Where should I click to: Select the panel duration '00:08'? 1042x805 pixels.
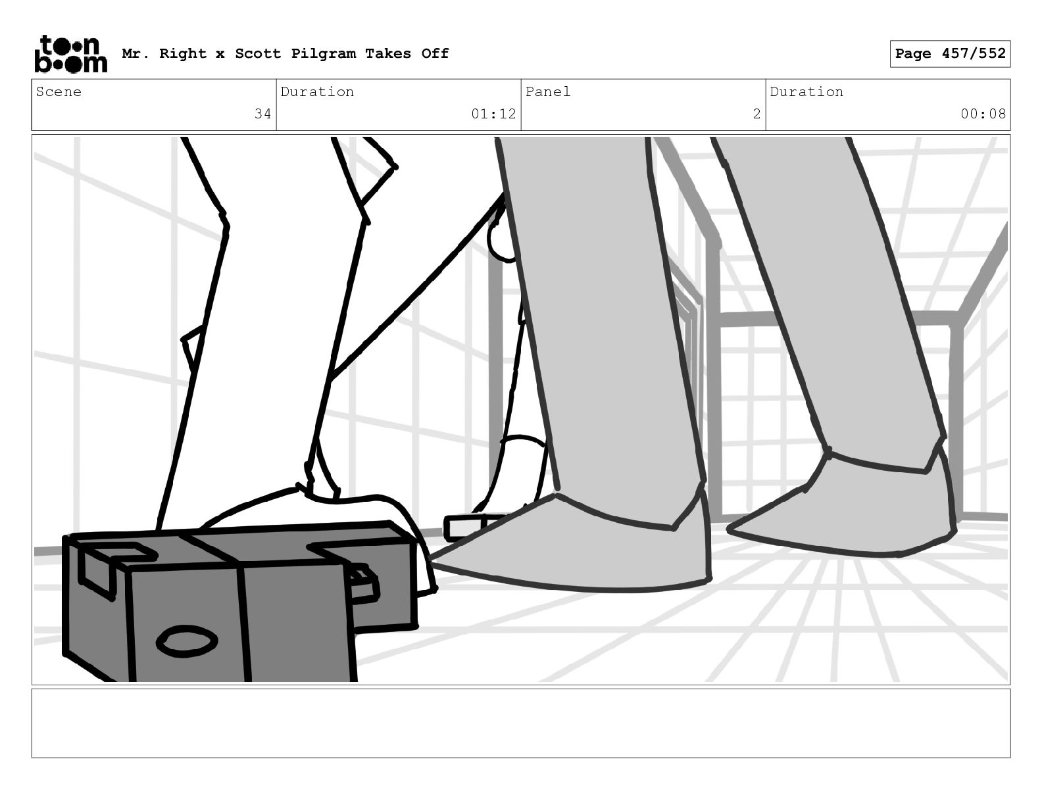[983, 114]
